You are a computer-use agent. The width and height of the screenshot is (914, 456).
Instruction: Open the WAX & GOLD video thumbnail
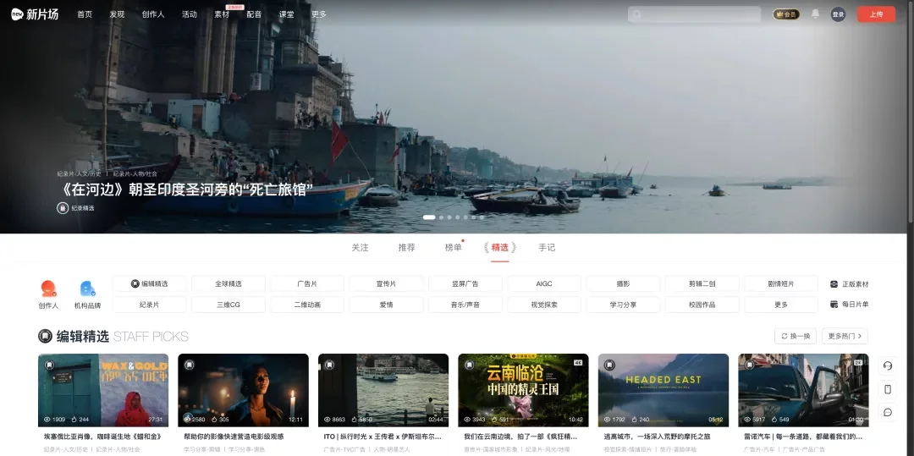click(103, 390)
